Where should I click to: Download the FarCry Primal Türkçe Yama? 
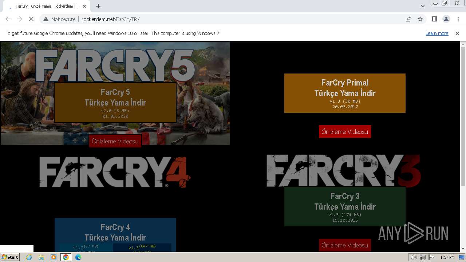point(345,93)
